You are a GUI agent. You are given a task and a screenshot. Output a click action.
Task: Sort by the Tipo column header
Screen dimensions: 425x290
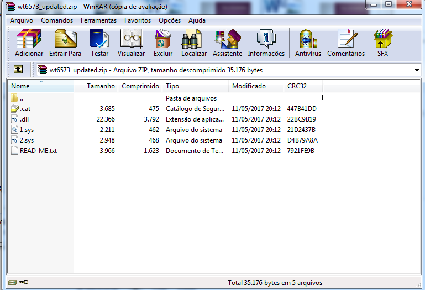click(196, 86)
